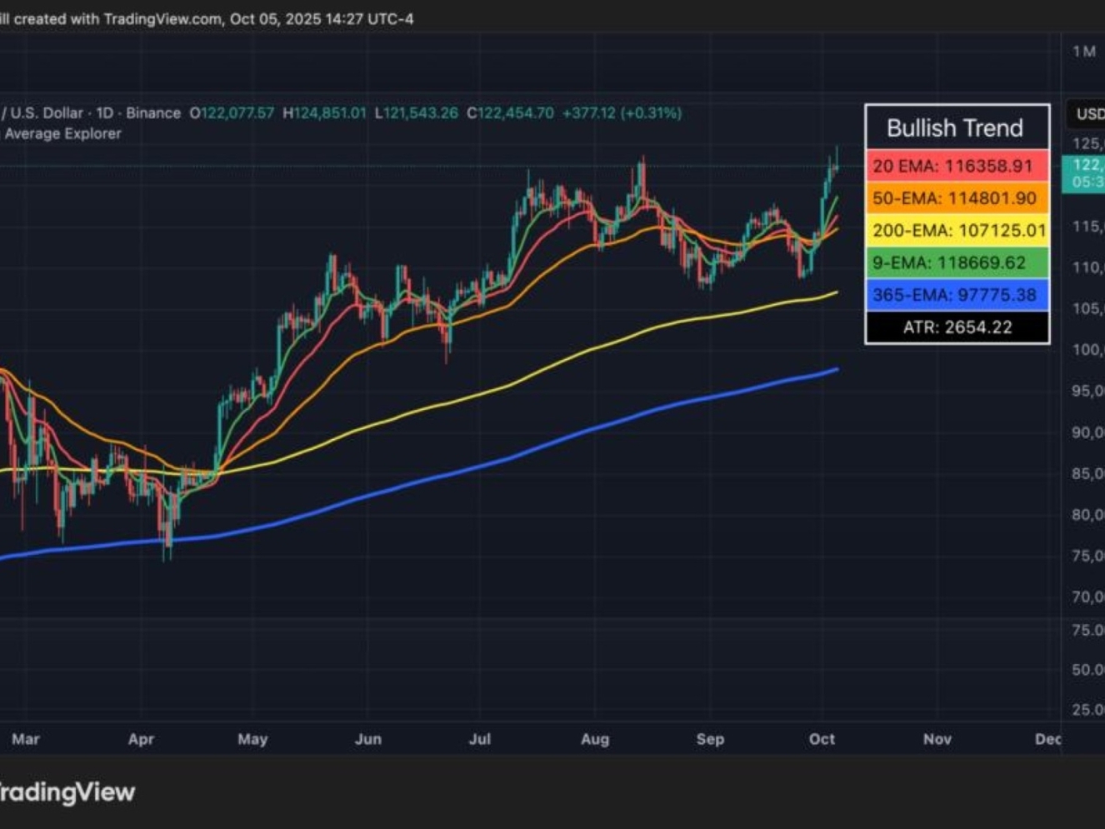This screenshot has width=1105, height=829.
Task: Click the Binance symbol description in the legend
Action: (x=152, y=112)
